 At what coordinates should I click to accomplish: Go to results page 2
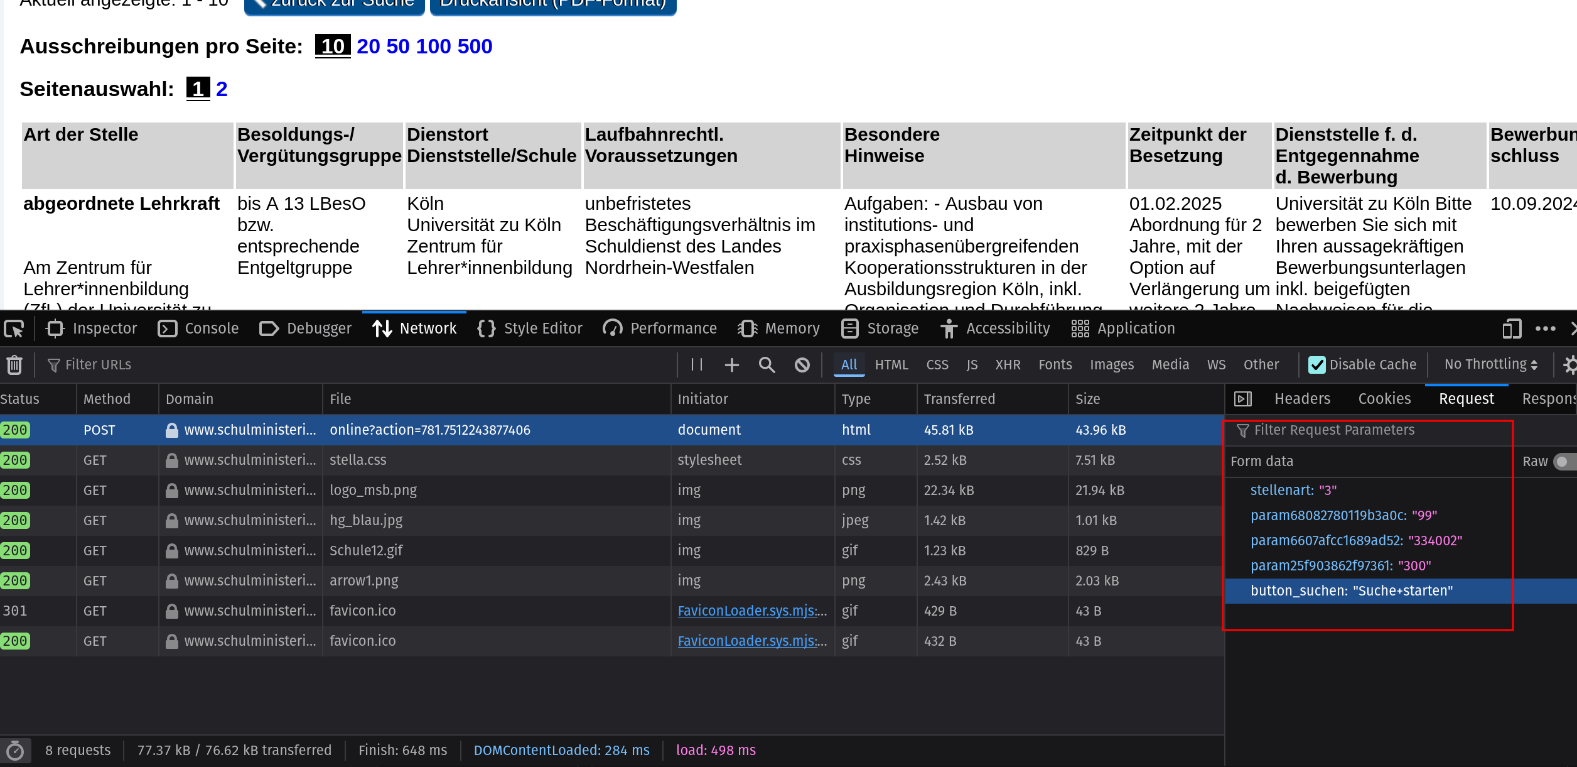pos(221,89)
